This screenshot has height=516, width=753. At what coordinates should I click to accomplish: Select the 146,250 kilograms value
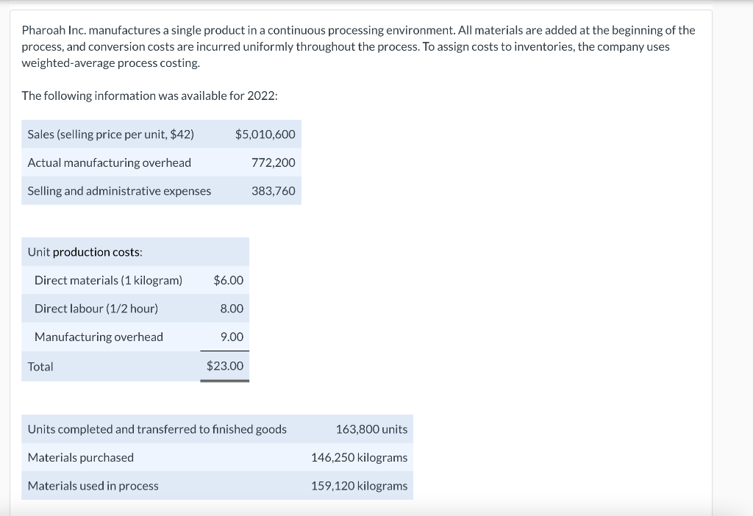358,457
